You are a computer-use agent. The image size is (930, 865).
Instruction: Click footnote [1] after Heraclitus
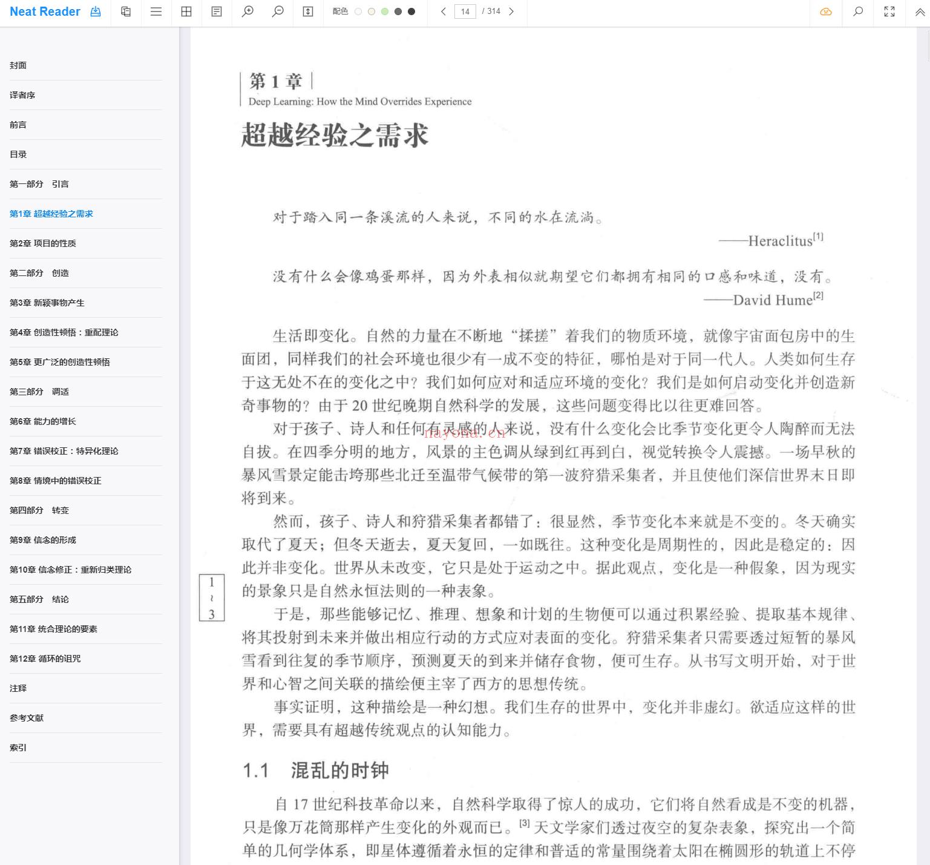(x=818, y=237)
